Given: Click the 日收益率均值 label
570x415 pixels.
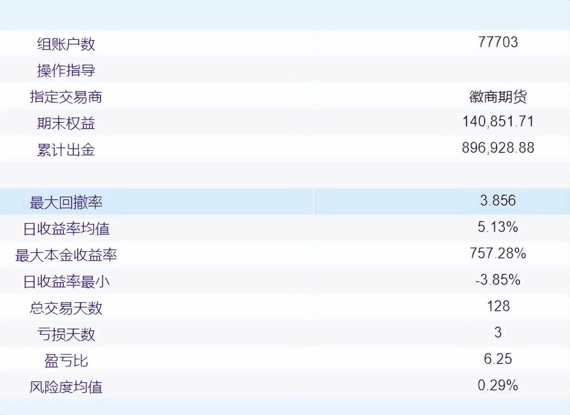Looking at the screenshot, I should coord(66,229).
